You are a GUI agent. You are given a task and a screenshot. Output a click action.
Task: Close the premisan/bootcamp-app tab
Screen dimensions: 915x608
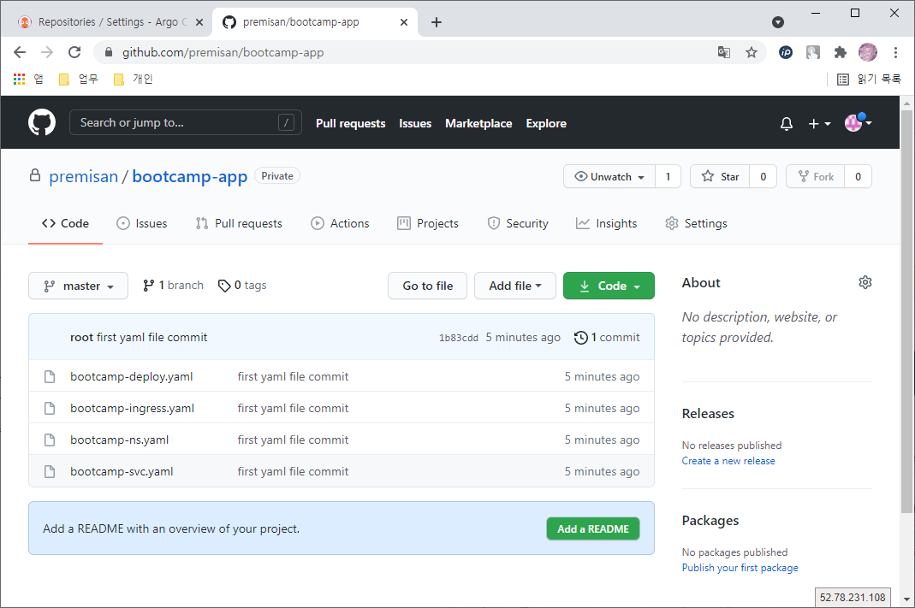tap(404, 22)
